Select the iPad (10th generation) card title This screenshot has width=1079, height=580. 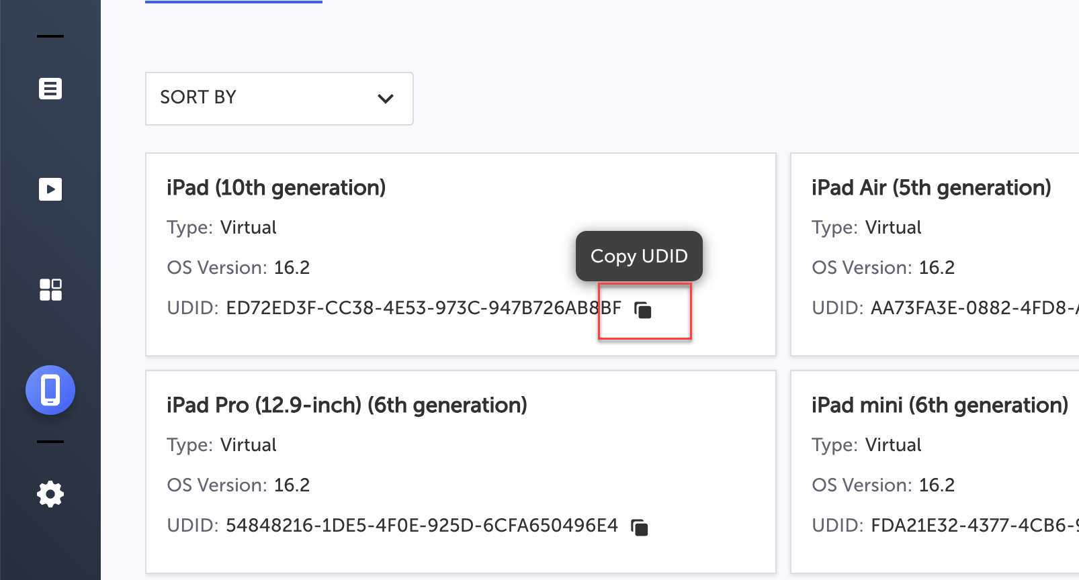point(276,188)
